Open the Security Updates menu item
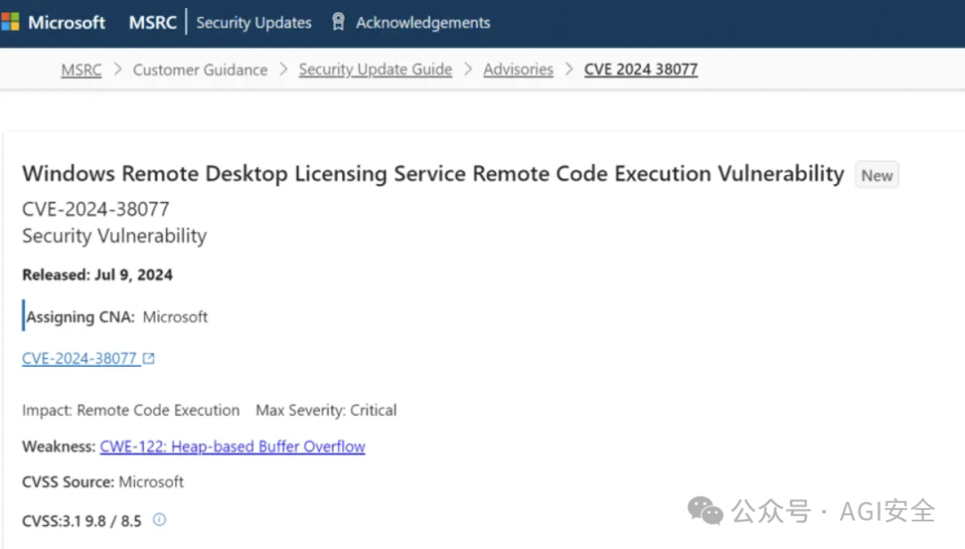This screenshot has width=965, height=549. pos(254,22)
